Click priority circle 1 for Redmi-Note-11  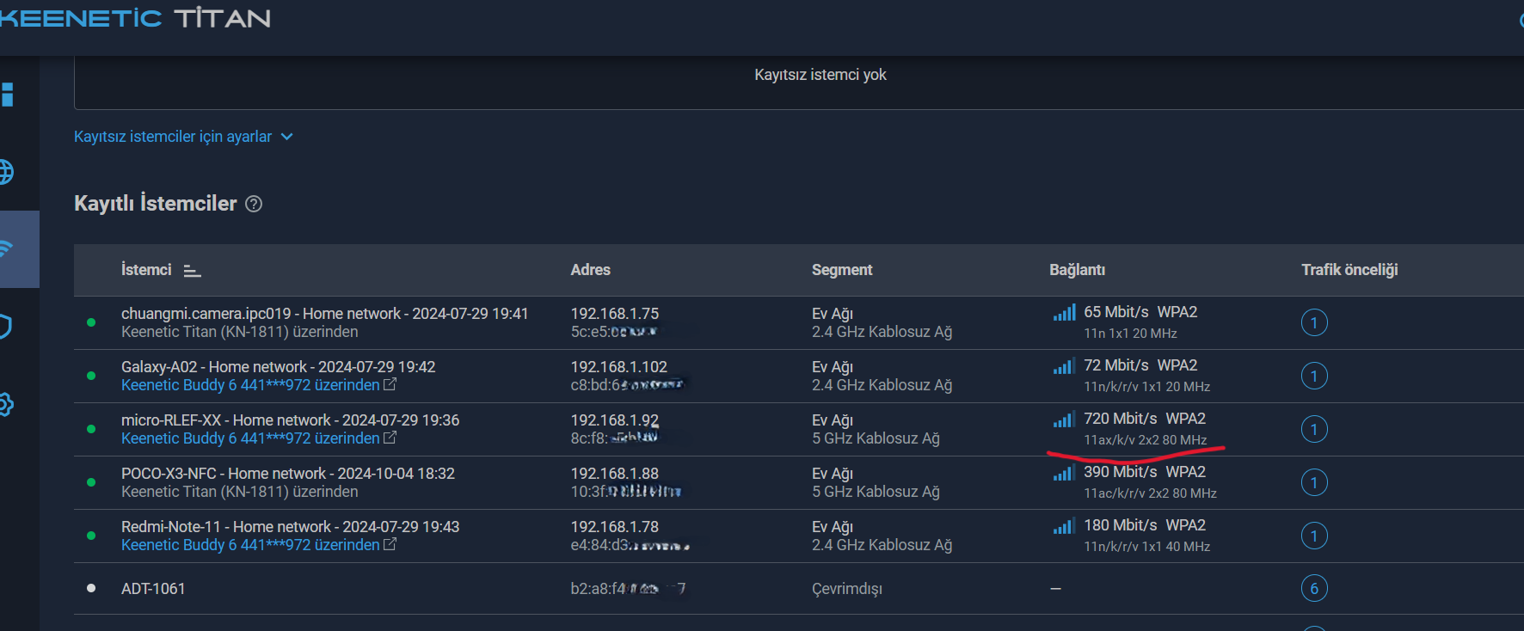tap(1314, 536)
